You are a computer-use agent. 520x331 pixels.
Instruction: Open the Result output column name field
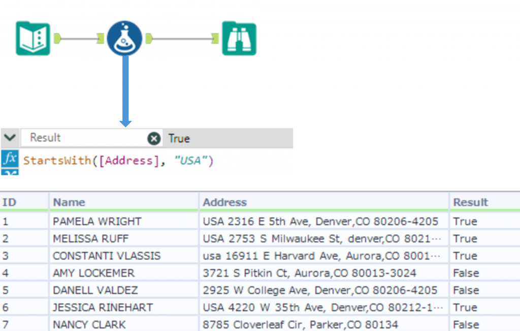pyautogui.click(x=84, y=138)
